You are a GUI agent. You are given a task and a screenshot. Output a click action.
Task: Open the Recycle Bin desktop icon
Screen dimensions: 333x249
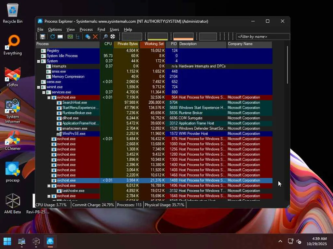pyautogui.click(x=13, y=13)
